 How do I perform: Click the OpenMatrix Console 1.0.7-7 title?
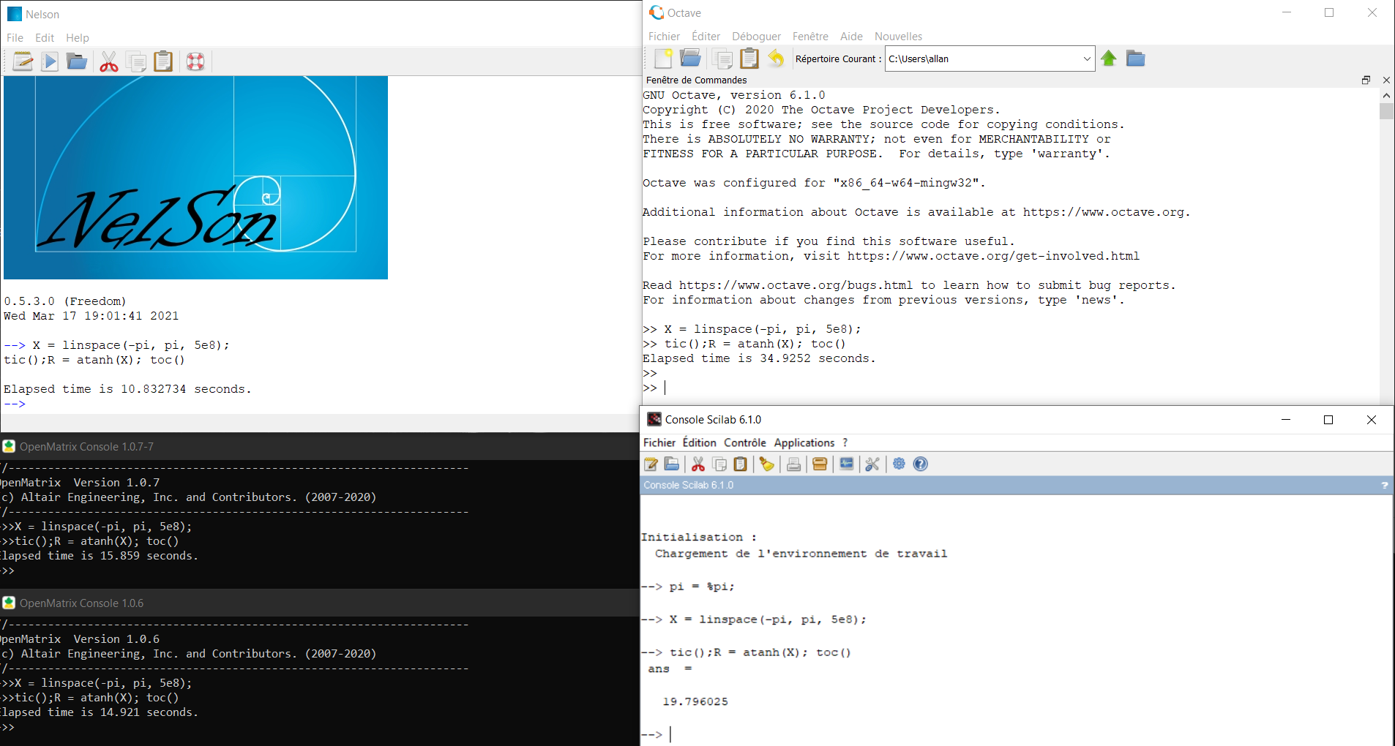click(x=86, y=446)
